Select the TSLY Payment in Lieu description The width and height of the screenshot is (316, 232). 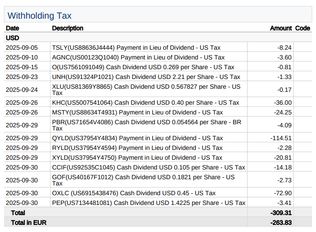point(136,47)
